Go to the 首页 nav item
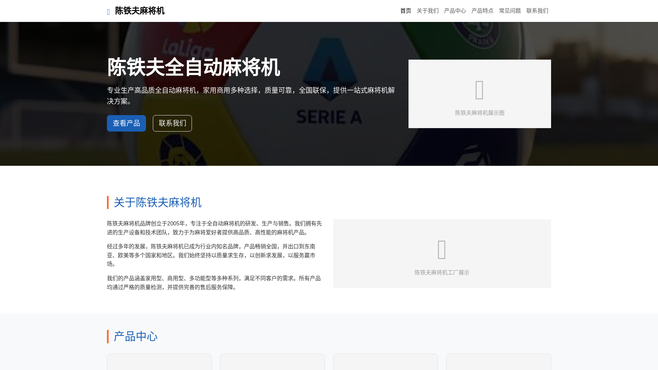 click(406, 11)
